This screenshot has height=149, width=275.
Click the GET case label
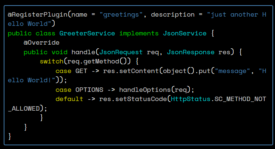(x=81, y=71)
